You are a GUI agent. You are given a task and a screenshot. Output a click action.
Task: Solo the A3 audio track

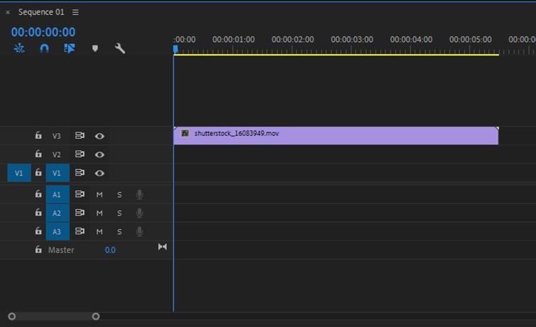pyautogui.click(x=119, y=232)
